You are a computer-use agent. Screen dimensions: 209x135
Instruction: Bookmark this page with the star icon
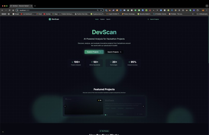pyautogui.click(x=101, y=10)
